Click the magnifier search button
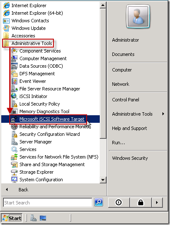The width and height of the screenshot is (170, 225). [x=98, y=202]
